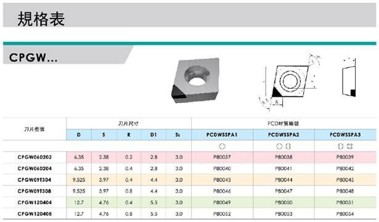Image resolution: width=379 pixels, height=222 pixels.
Task: Click part number P80050
Action: click(283, 202)
